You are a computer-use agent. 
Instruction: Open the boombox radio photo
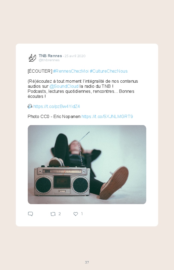click(87, 165)
